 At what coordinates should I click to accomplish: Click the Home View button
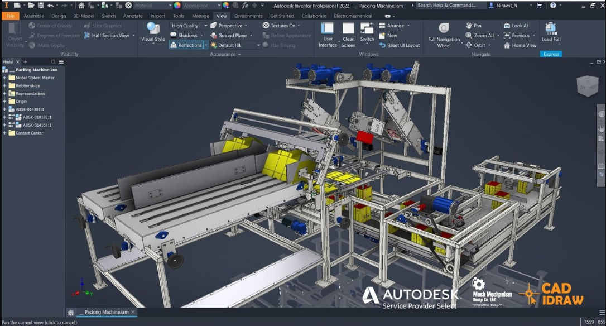[520, 45]
